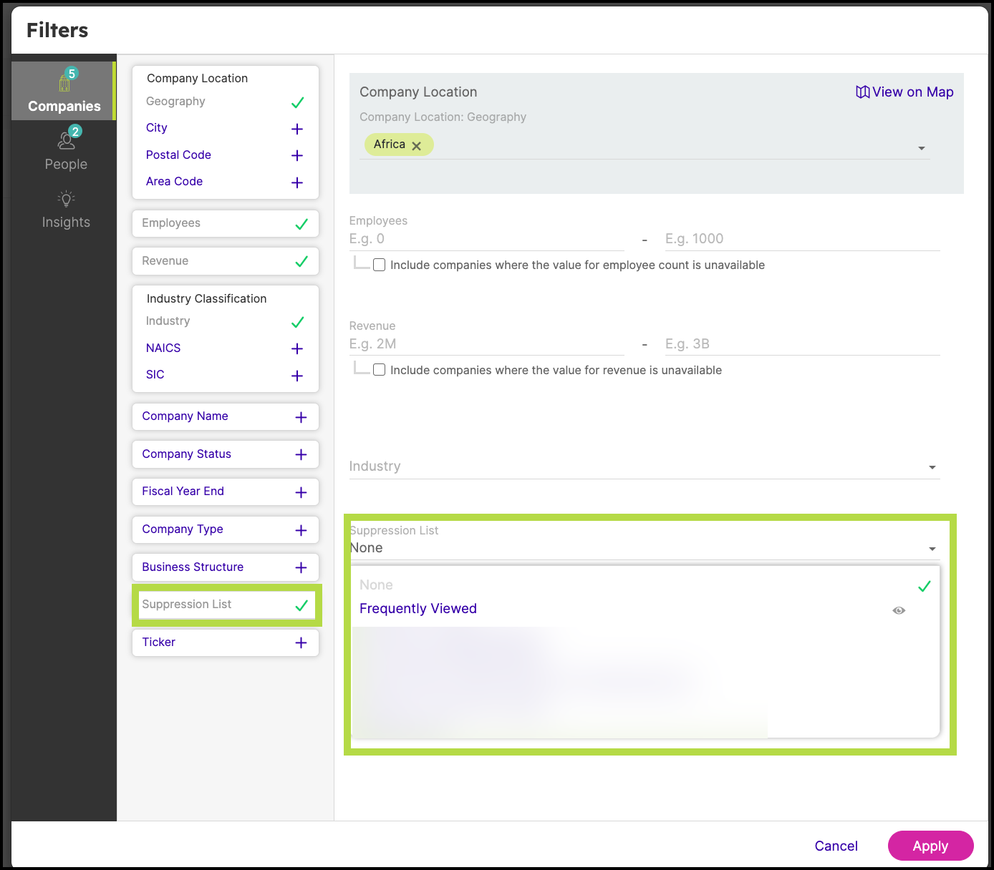
Task: Remove the Africa geography chip
Action: point(417,145)
